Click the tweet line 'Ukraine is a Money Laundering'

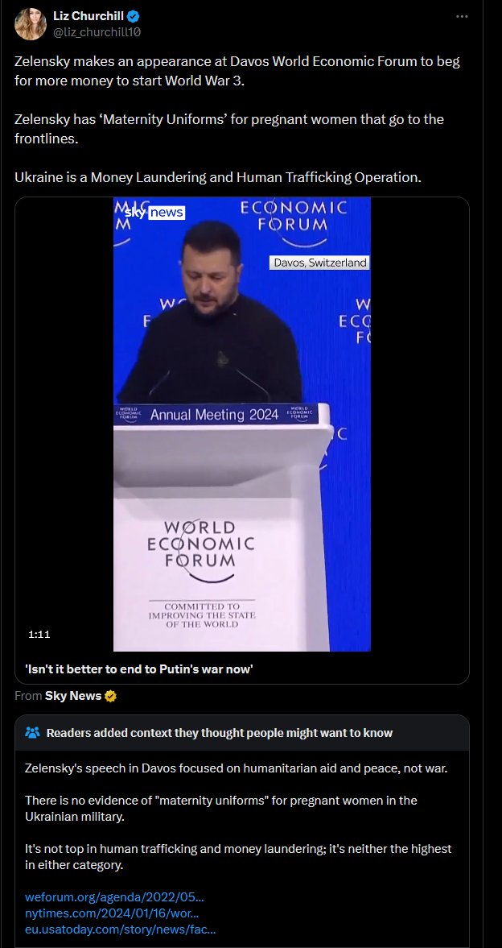[x=218, y=178]
